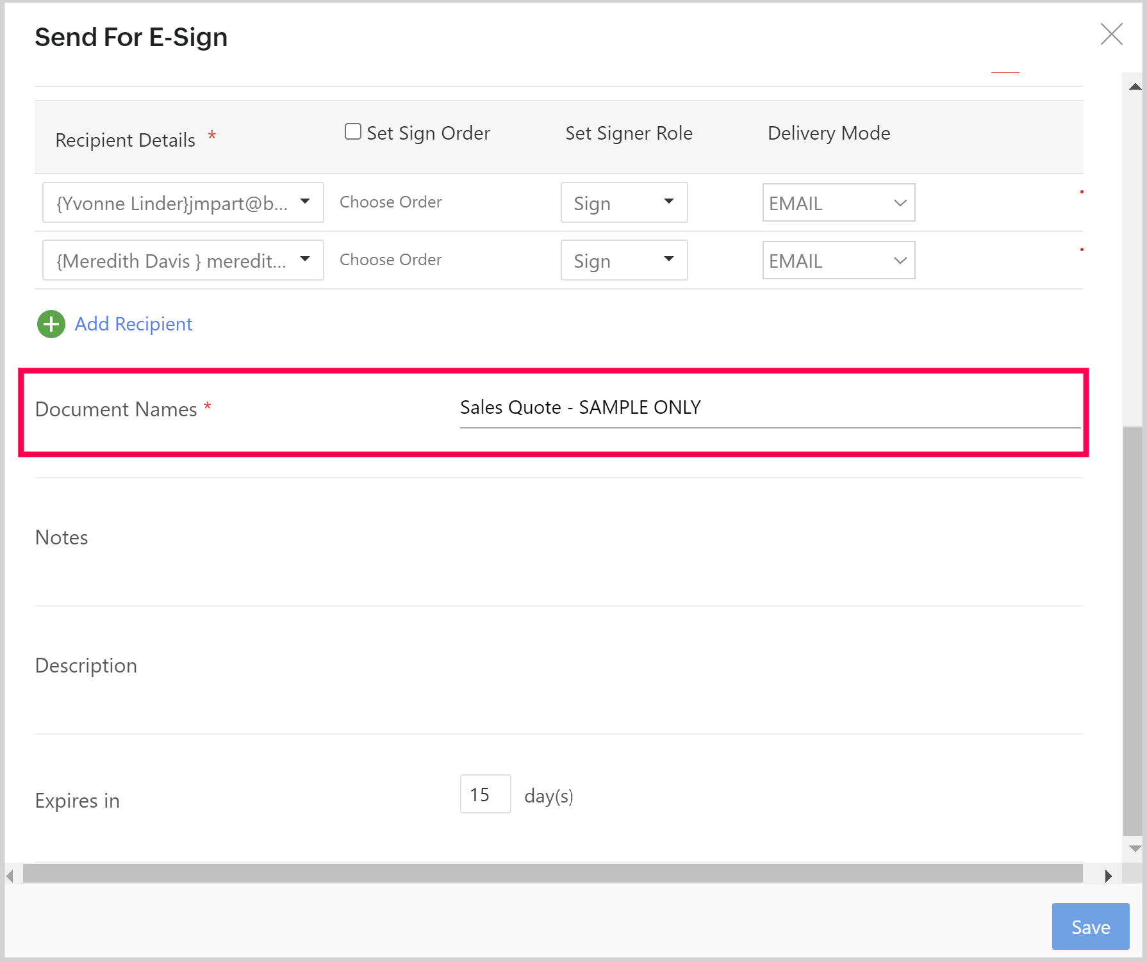This screenshot has height=962, width=1147.
Task: Click Choose Order for Yvonne Linder row
Action: (x=390, y=202)
